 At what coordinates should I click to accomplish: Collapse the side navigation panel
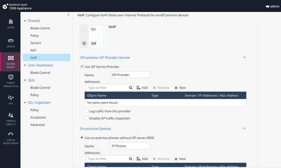tap(68, 15)
